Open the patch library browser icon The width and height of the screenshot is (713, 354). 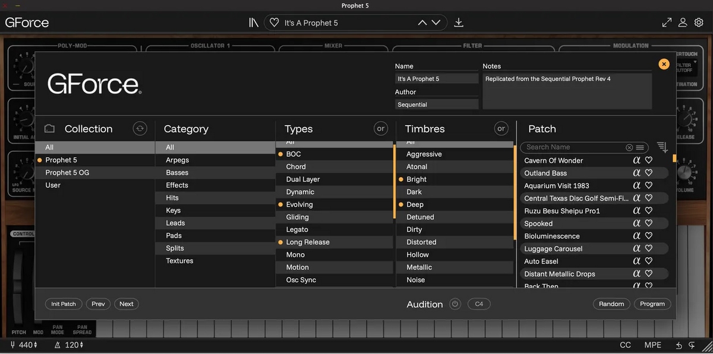click(x=254, y=23)
